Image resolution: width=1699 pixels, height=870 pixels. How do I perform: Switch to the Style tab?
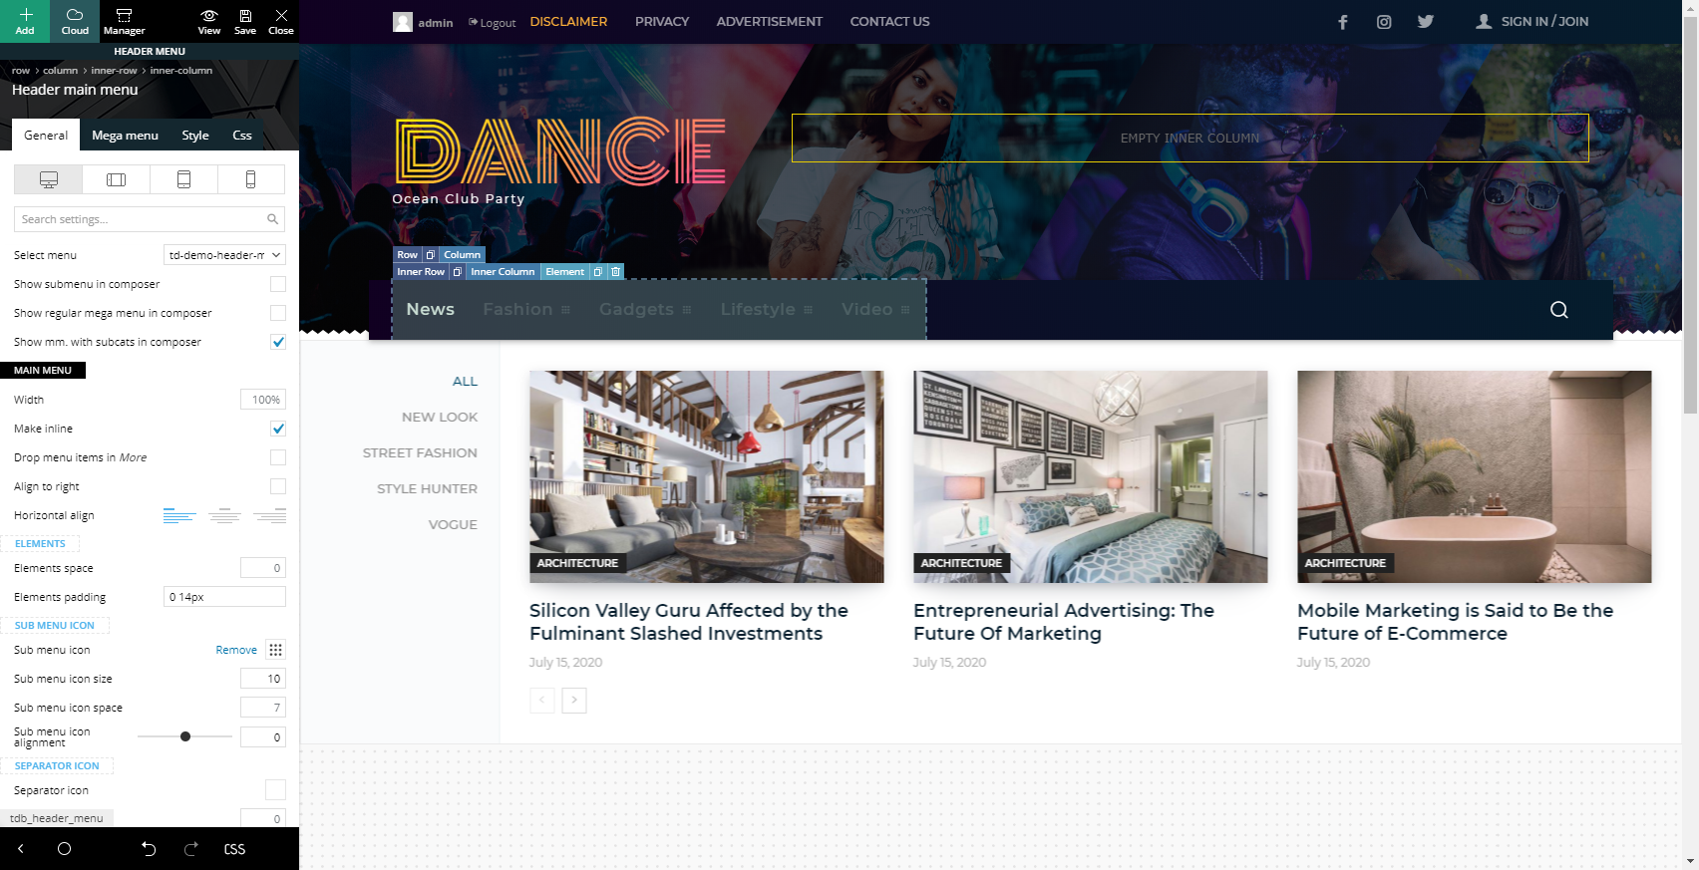pos(195,136)
